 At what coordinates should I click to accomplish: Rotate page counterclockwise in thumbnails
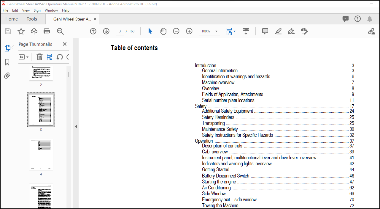(x=60, y=57)
